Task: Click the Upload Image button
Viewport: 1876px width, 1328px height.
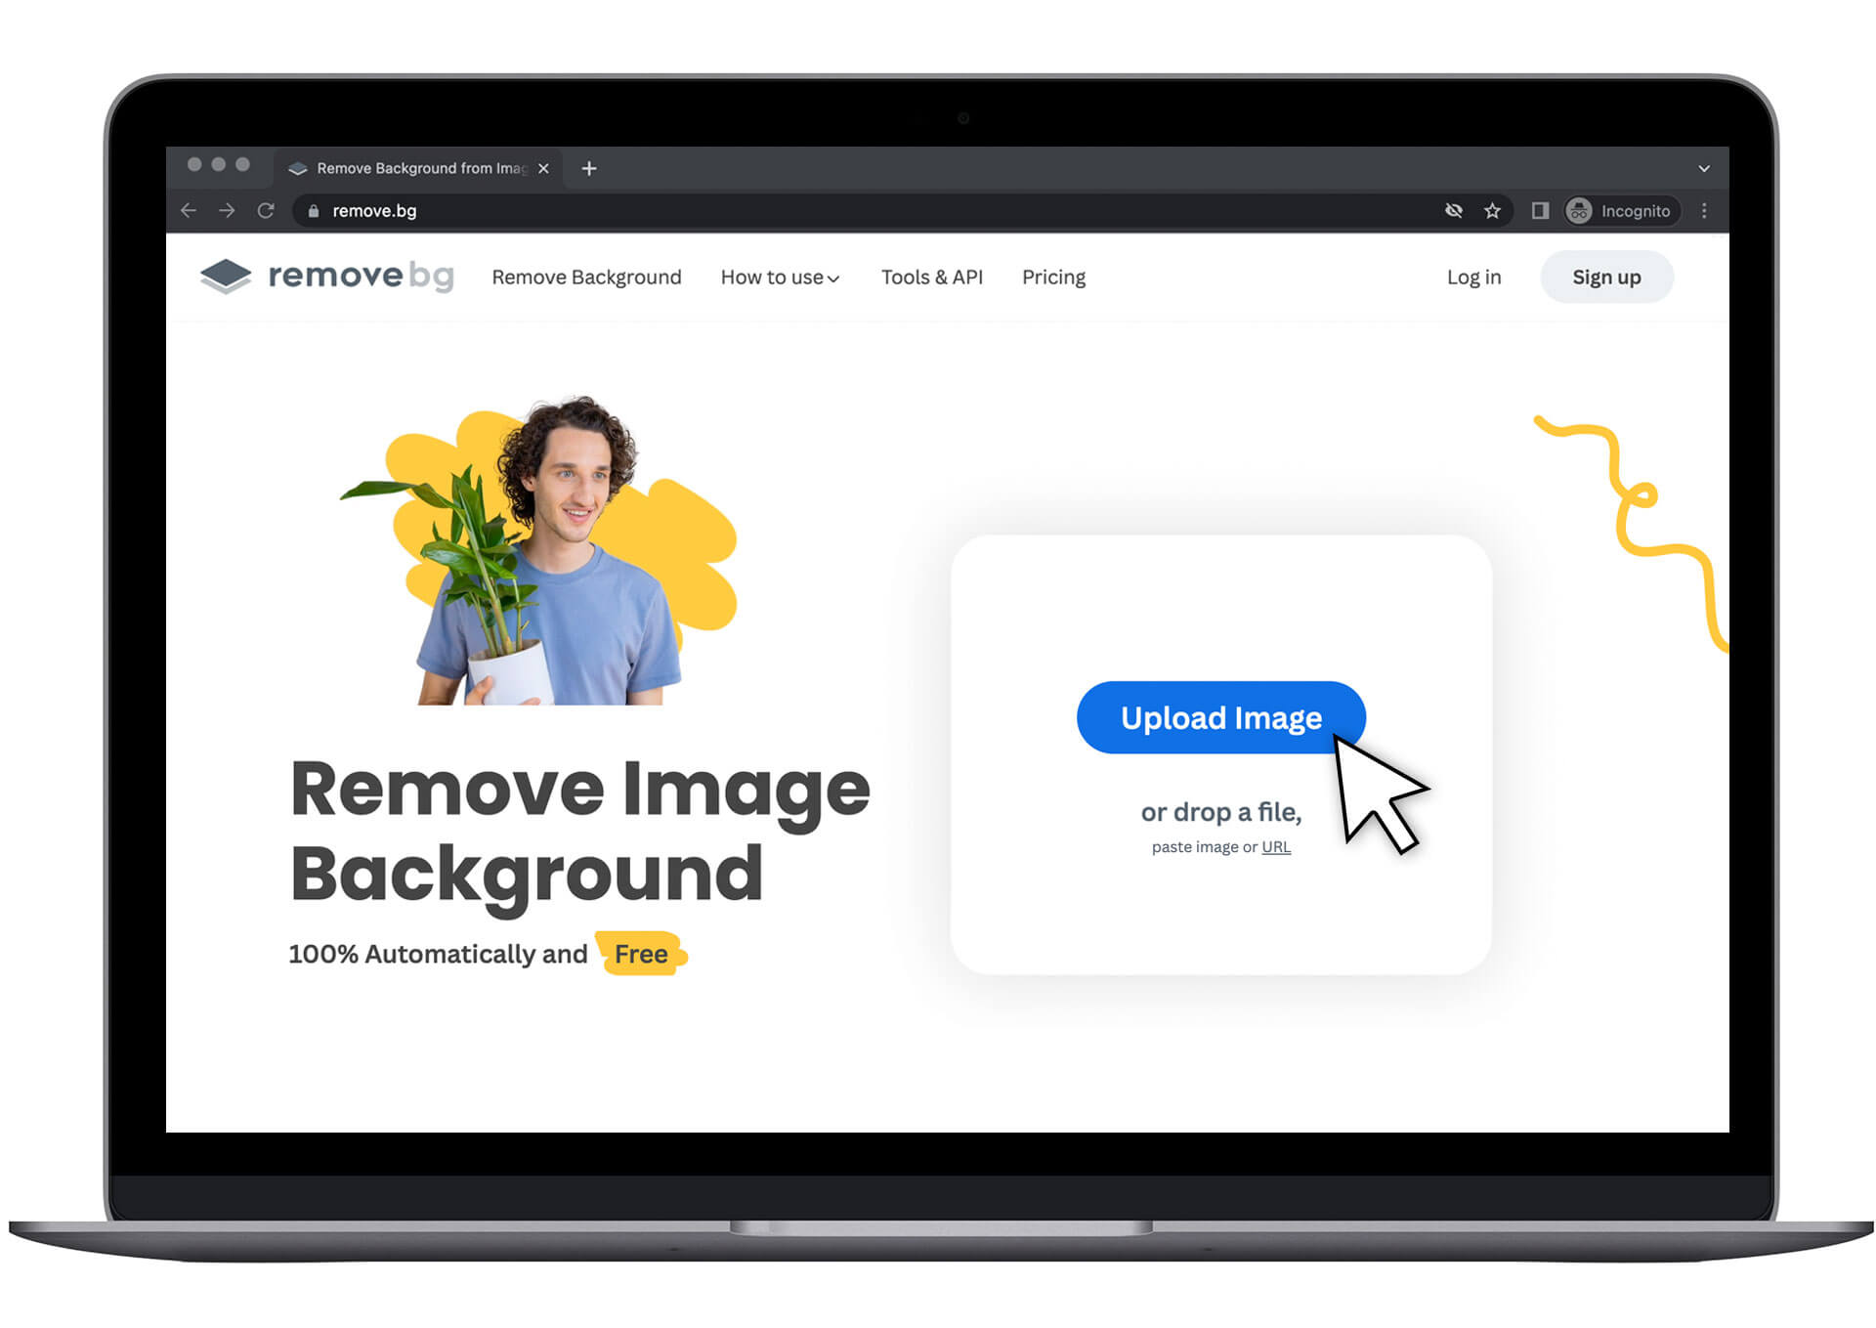Action: (1219, 718)
